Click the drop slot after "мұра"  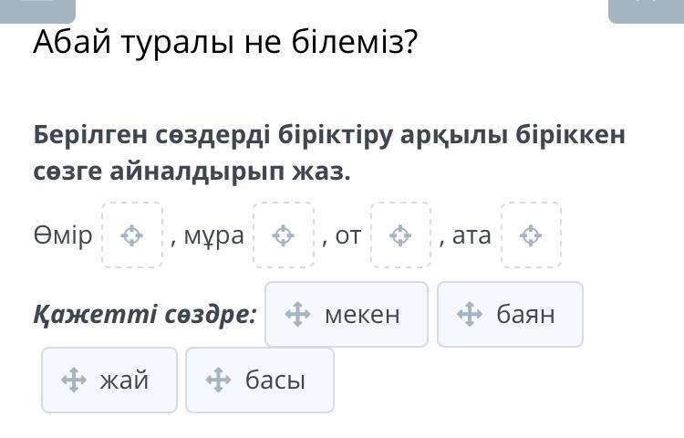pyautogui.click(x=284, y=235)
